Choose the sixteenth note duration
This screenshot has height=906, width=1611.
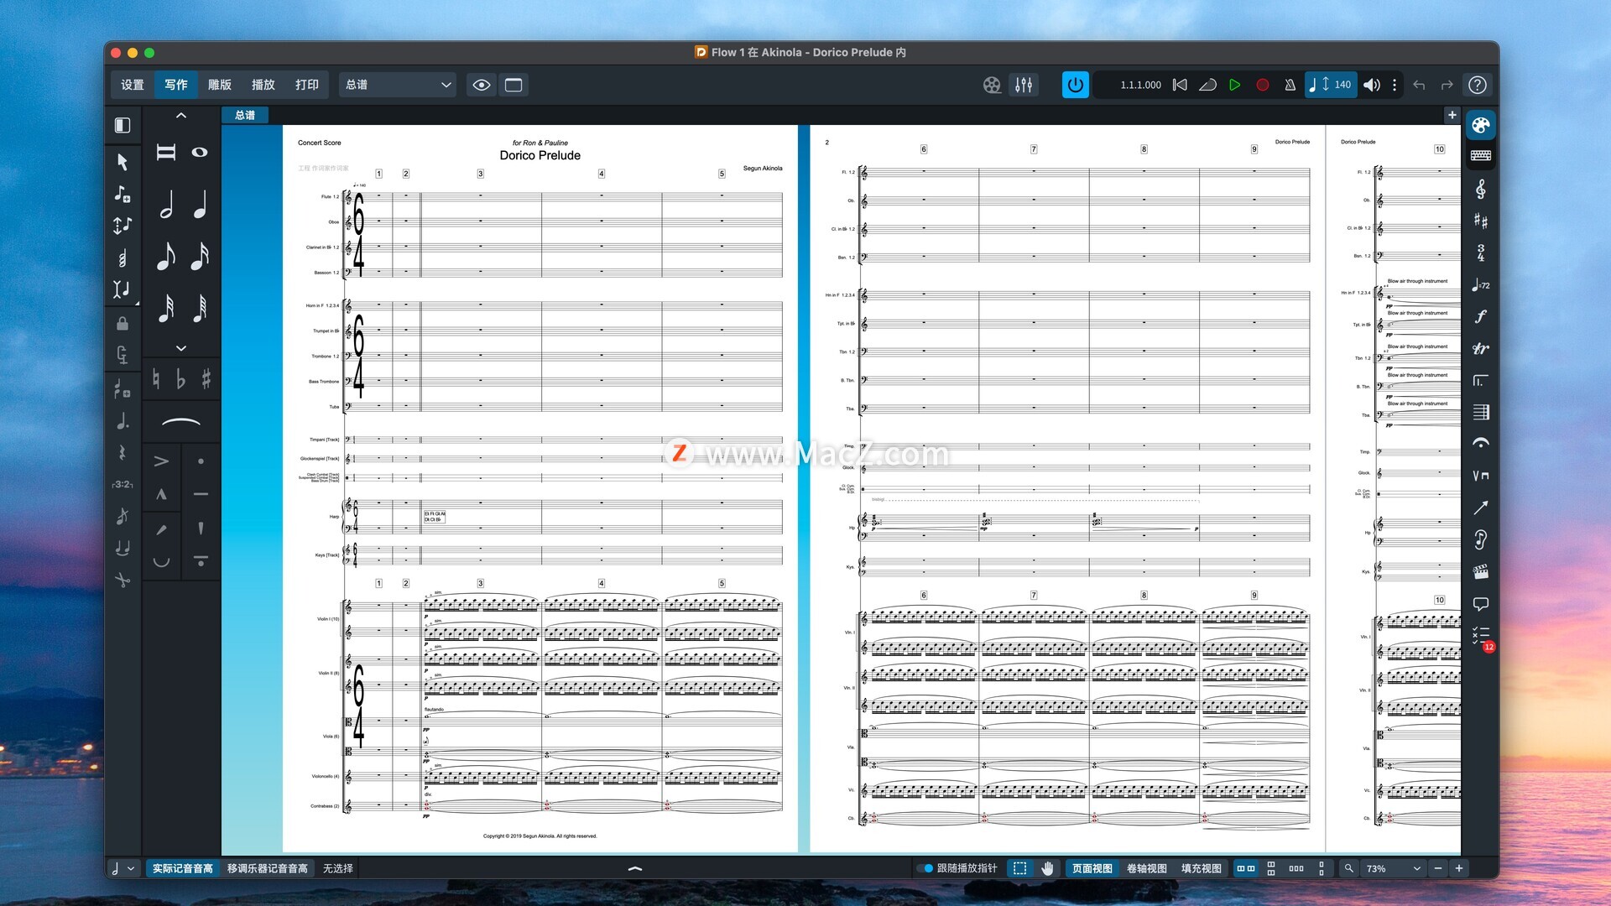point(200,256)
